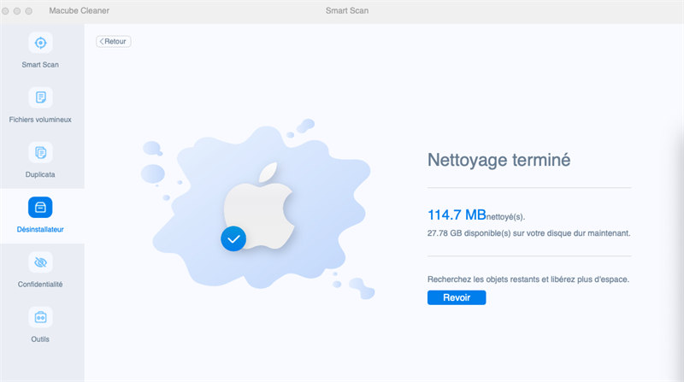Select the Désinstallateur sidebar icon
Image resolution: width=684 pixels, height=382 pixels.
click(x=40, y=207)
